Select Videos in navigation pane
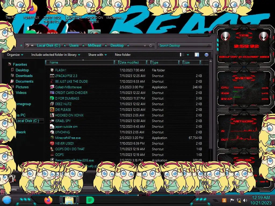The image size is (275, 206). 21,93
